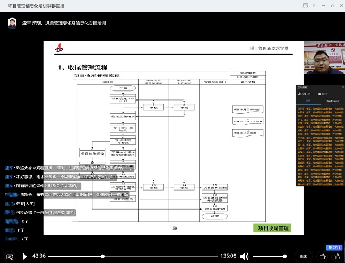Open the 倍速 playback speed menu
Image resolution: width=345 pixels, height=263 pixels.
click(303, 256)
